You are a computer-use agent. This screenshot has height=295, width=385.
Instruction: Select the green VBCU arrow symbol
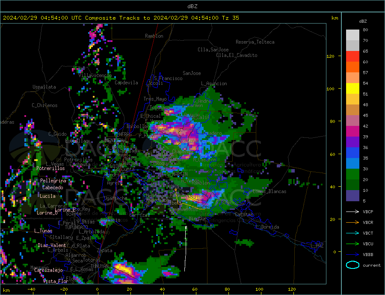click(x=352, y=244)
